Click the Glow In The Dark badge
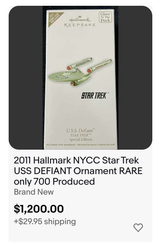This screenshot has width=160, height=246. pos(105,17)
